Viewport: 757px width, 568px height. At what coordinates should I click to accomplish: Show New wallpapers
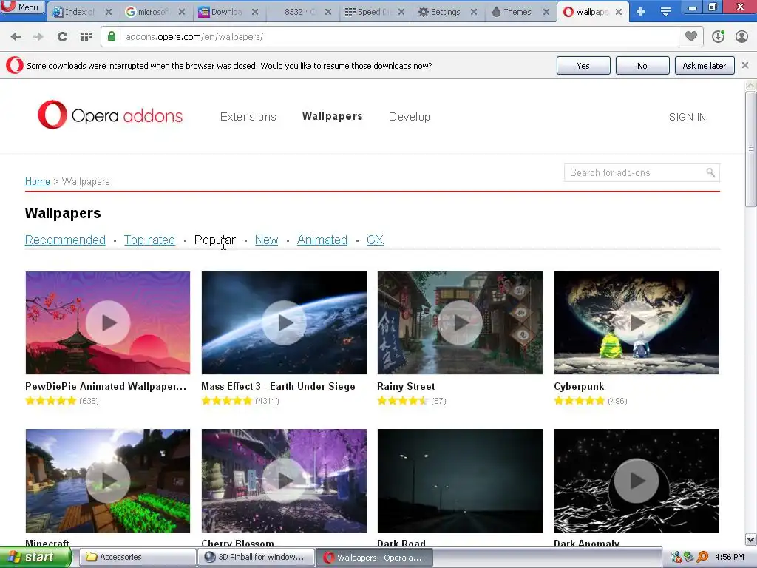[266, 240]
